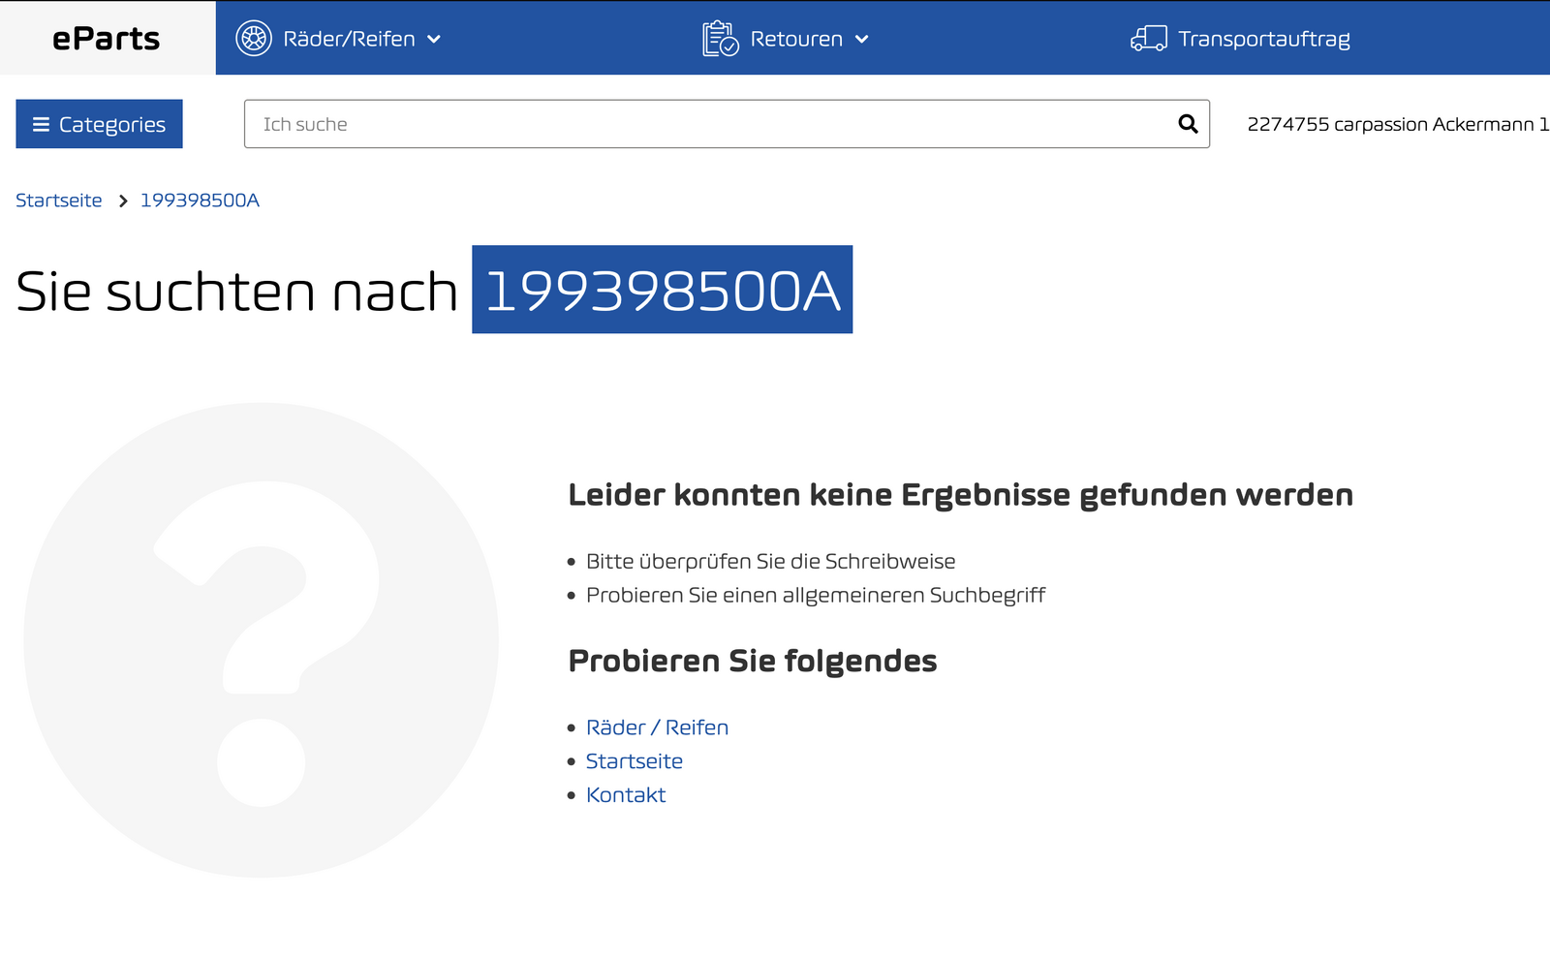
Task: Go to Startseite in the breadcrumb
Action: 59,201
